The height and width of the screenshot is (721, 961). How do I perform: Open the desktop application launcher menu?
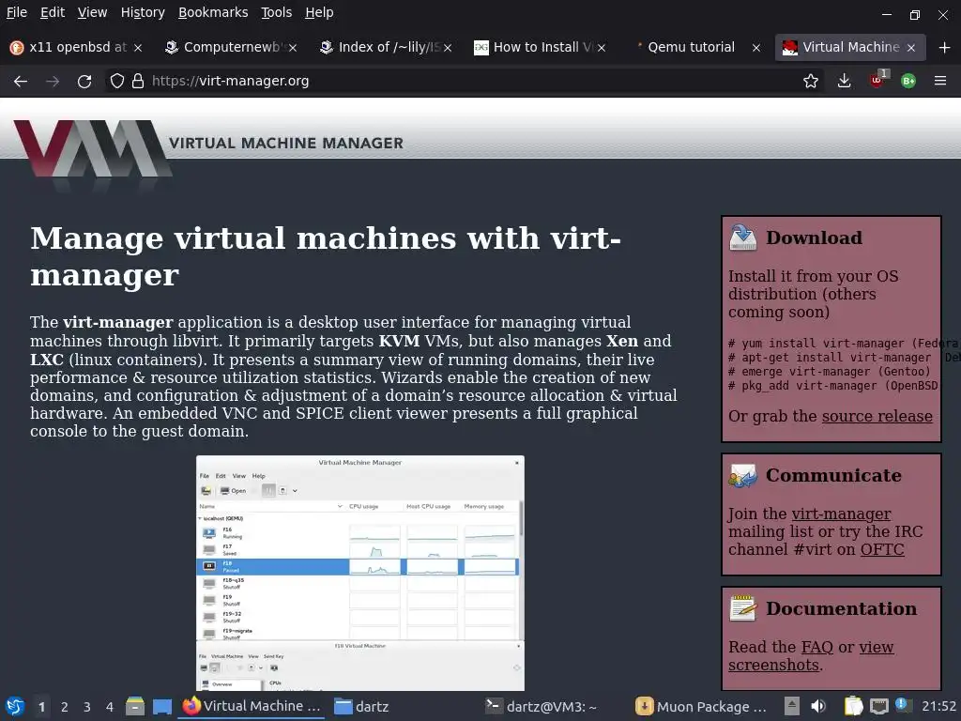click(15, 707)
